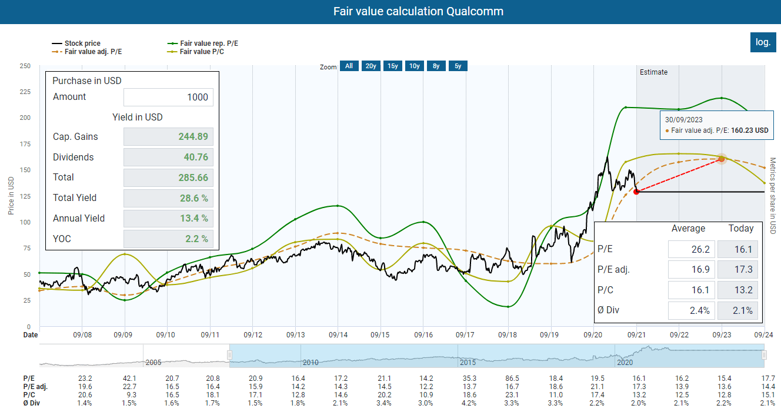The height and width of the screenshot is (412, 781).
Task: Toggle logarithmic scale with log. button
Action: tap(763, 42)
